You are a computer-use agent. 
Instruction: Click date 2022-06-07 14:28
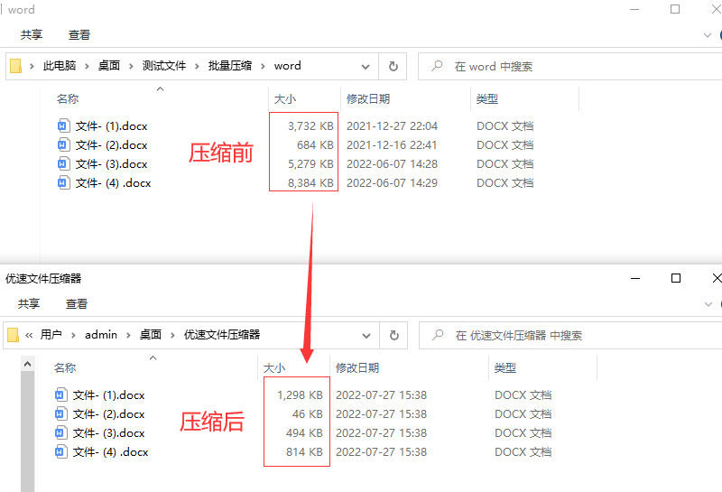(x=392, y=163)
